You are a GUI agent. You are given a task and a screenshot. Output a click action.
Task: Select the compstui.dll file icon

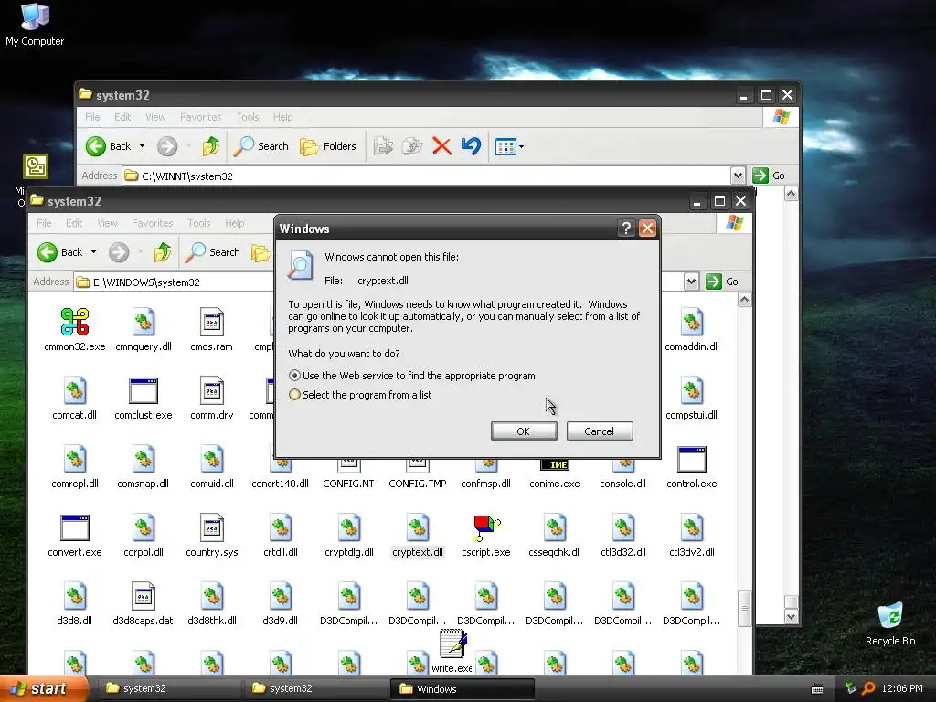[x=692, y=391]
